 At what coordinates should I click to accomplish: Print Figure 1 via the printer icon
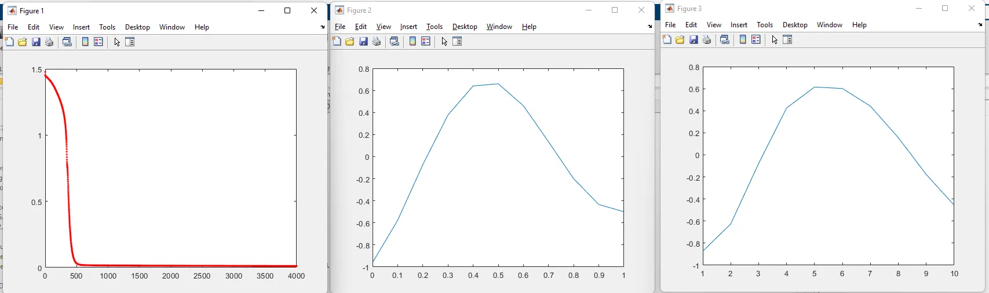pyautogui.click(x=50, y=42)
